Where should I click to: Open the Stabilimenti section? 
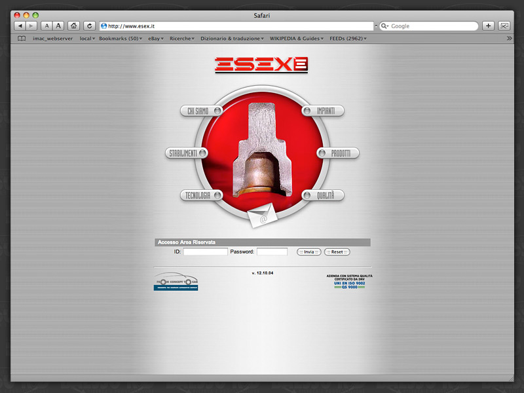tap(187, 153)
